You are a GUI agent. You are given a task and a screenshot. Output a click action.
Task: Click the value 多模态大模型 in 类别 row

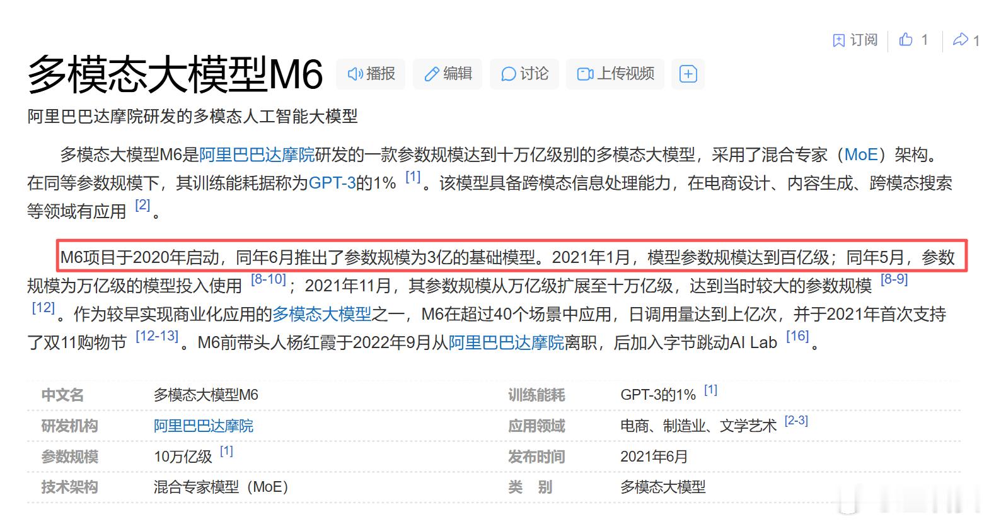click(x=663, y=487)
